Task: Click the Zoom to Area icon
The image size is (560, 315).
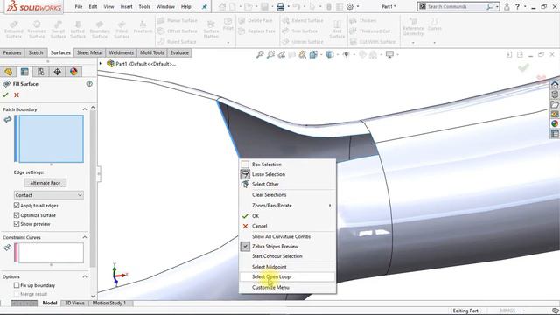Action: click(270, 54)
